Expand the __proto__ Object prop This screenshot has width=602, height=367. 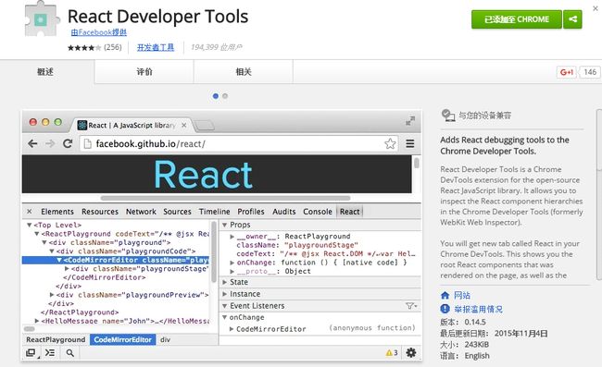[232, 271]
